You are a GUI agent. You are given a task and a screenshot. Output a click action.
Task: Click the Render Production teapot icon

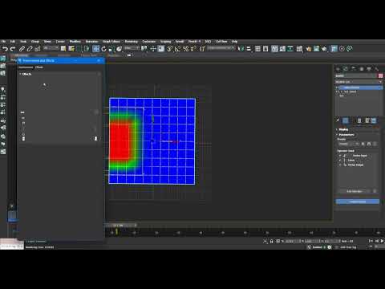[x=324, y=49]
